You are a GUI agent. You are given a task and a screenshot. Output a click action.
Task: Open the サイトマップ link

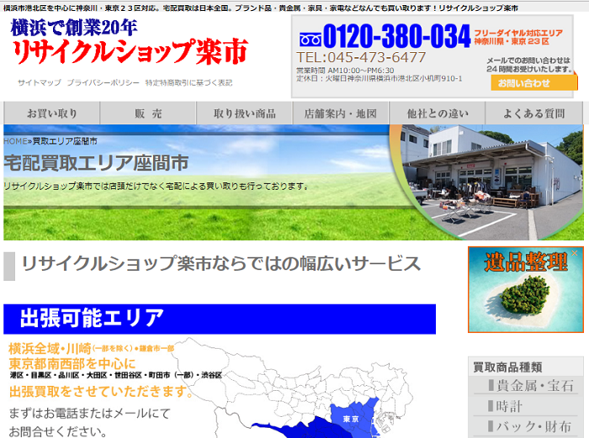click(x=39, y=82)
